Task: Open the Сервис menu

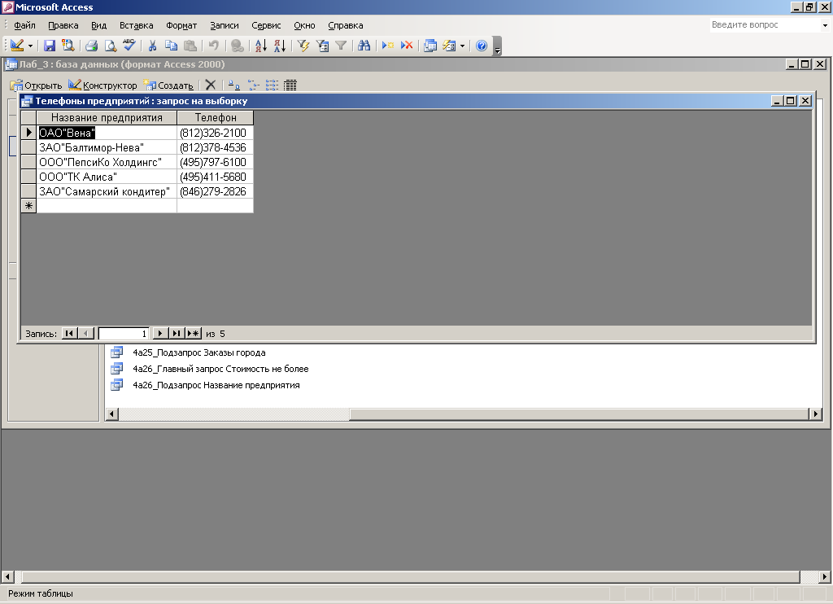Action: click(x=266, y=25)
